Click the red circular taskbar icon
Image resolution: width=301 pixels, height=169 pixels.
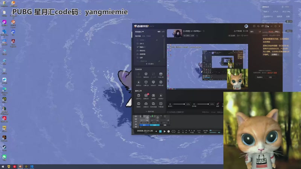tap(15, 167)
